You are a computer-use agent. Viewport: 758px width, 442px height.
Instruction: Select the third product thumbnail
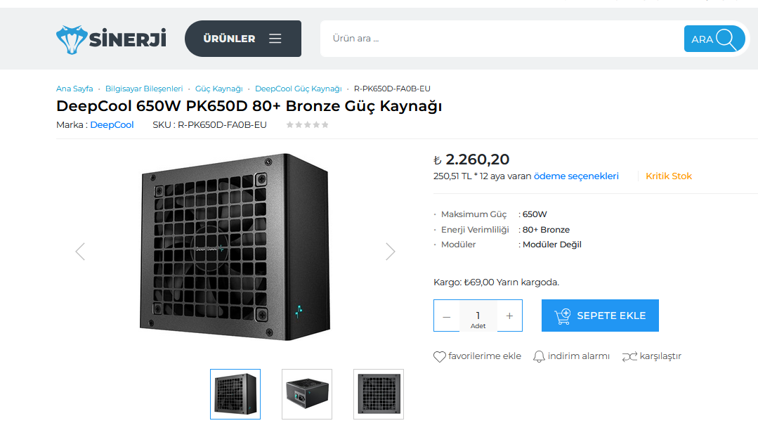(379, 394)
